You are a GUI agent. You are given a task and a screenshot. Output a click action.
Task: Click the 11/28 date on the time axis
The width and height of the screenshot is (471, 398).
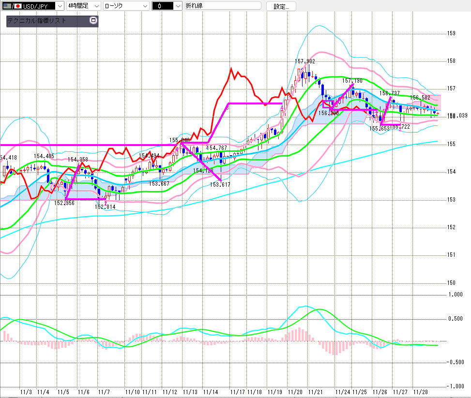pos(420,392)
